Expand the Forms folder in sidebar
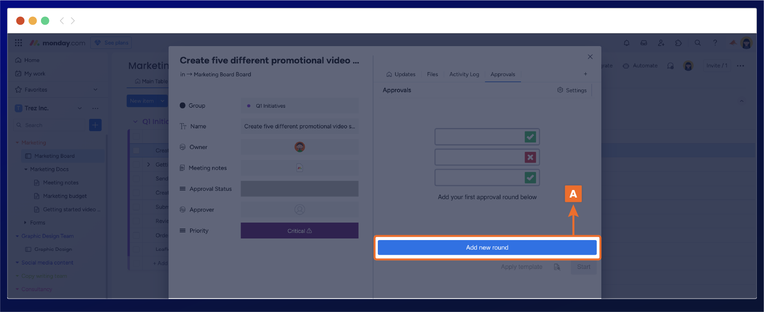This screenshot has width=764, height=312. tap(25, 223)
